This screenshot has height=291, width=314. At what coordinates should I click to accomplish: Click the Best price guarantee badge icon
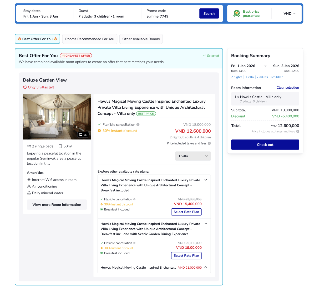(236, 13)
